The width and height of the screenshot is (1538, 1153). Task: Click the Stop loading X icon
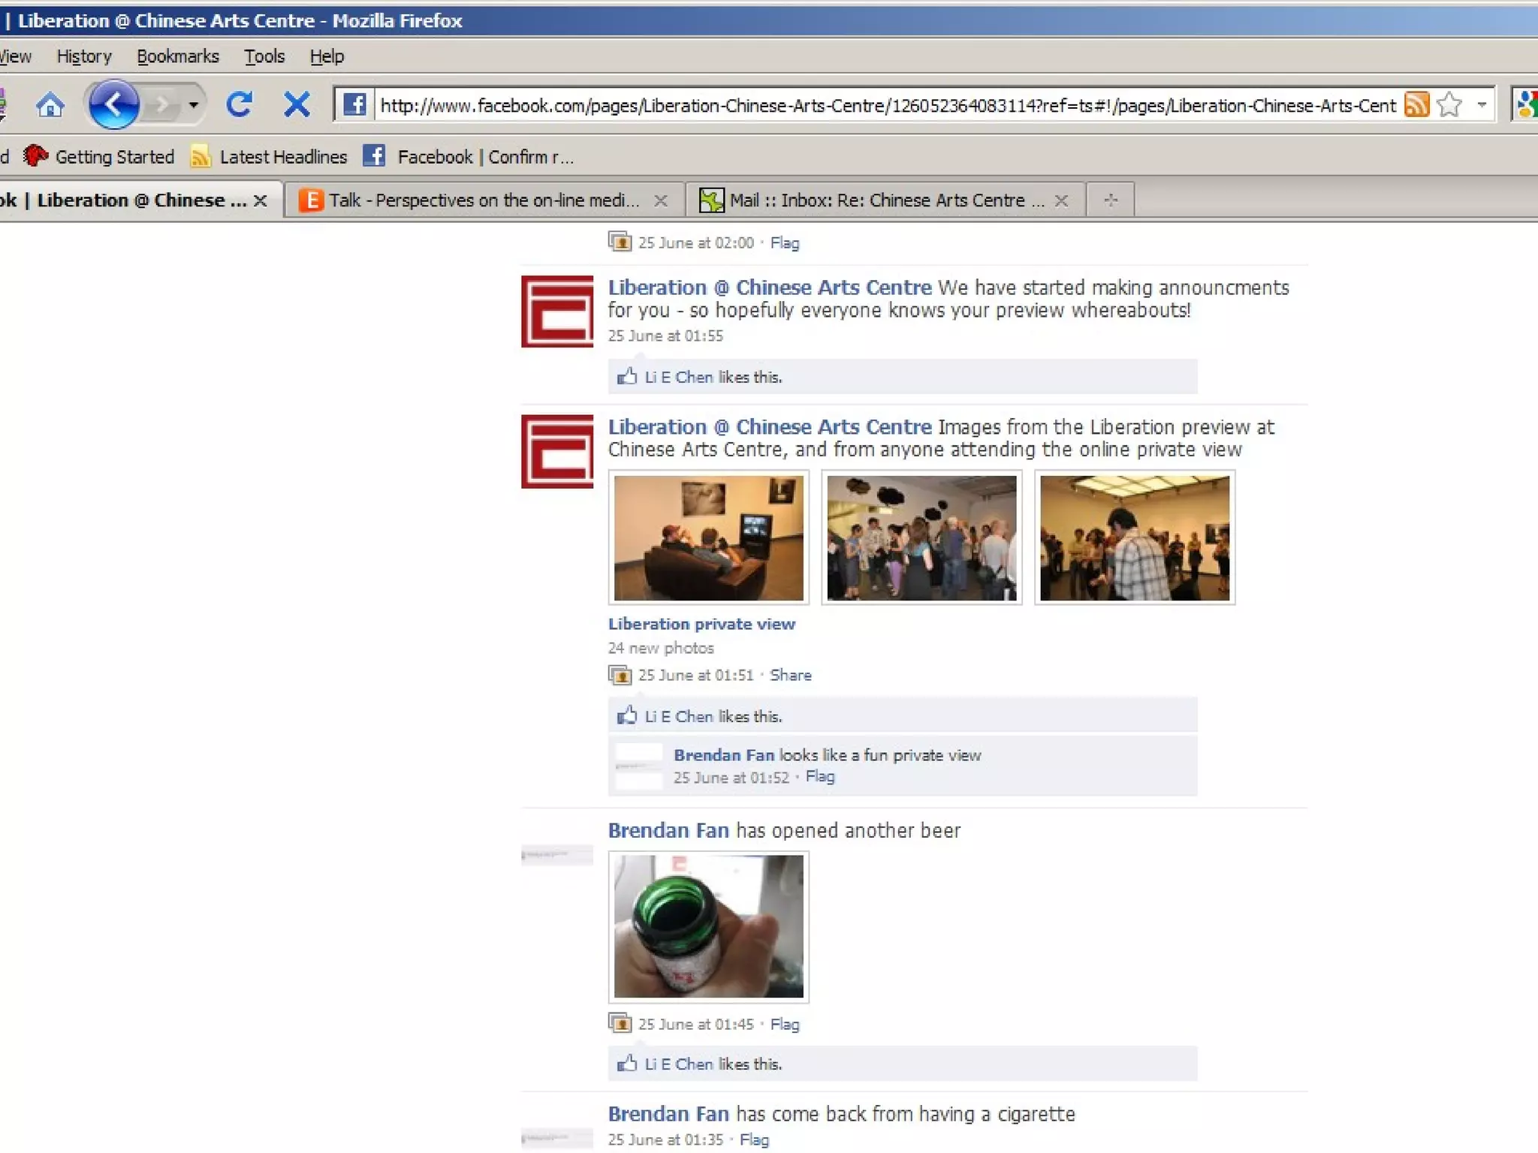click(x=297, y=104)
